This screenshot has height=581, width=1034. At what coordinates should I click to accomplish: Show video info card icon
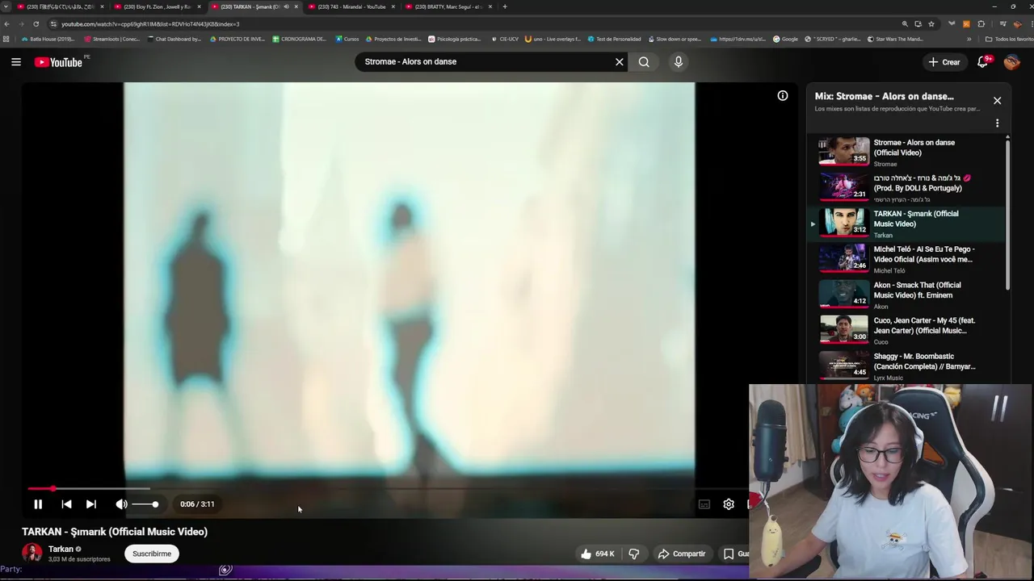point(783,96)
